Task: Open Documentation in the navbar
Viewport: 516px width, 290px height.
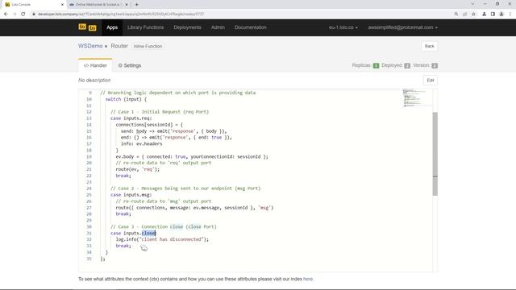Action: [x=251, y=27]
